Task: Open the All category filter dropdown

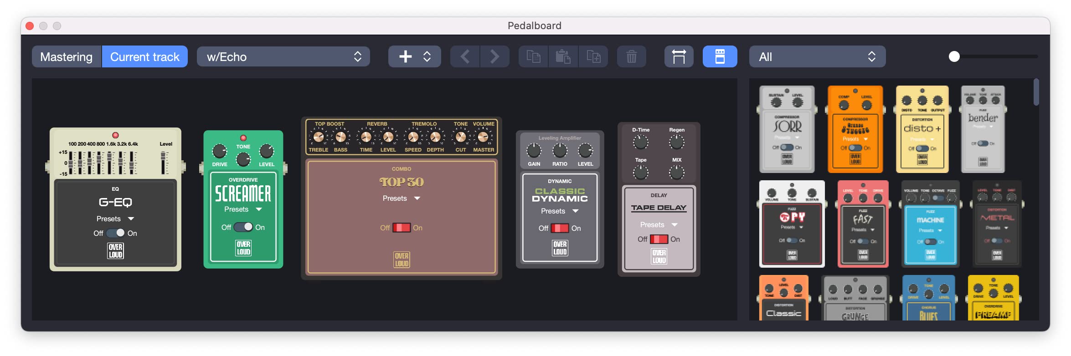Action: (818, 56)
